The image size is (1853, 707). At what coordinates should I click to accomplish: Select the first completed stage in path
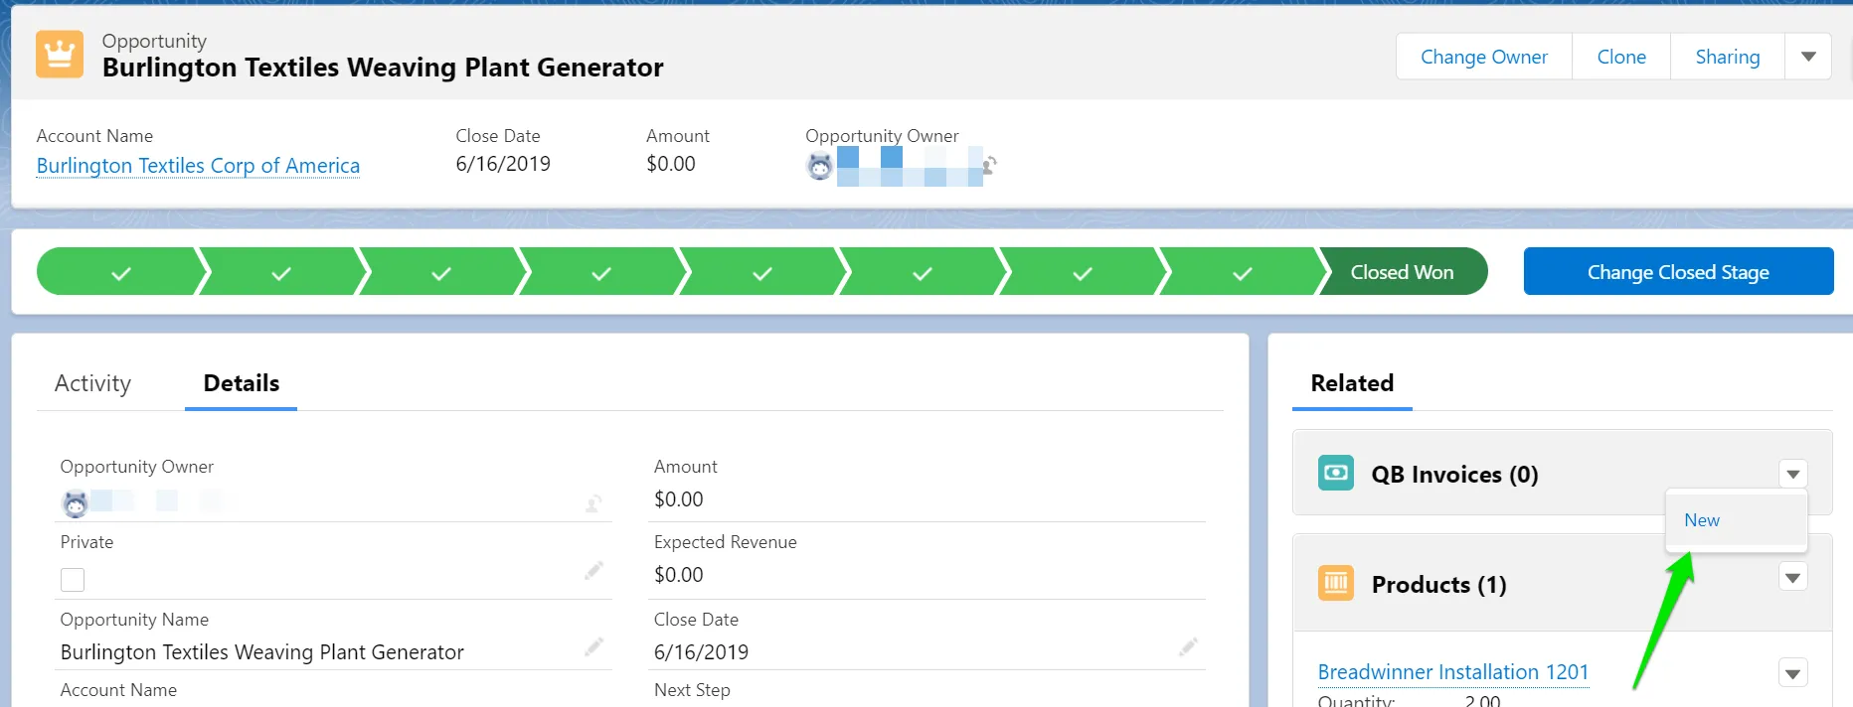click(x=121, y=271)
